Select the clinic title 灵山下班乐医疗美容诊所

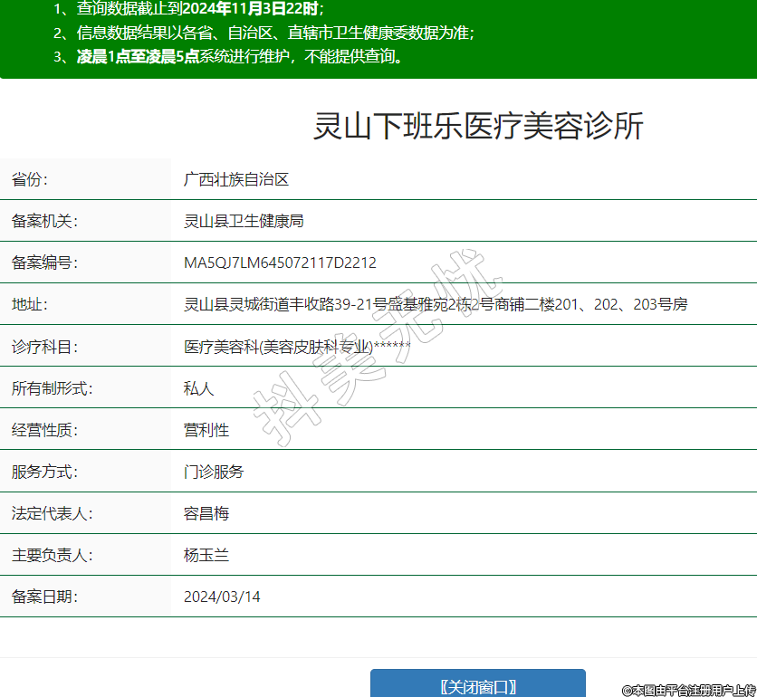click(478, 127)
